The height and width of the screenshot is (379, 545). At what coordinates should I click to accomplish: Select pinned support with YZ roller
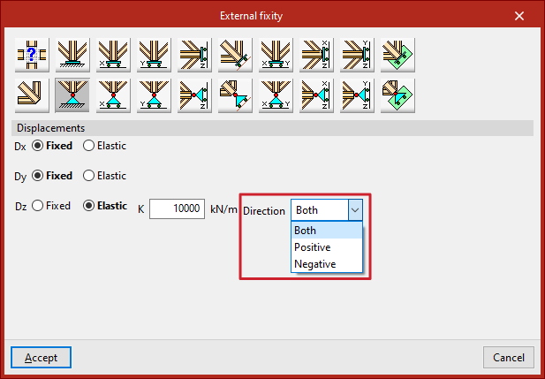pos(358,95)
